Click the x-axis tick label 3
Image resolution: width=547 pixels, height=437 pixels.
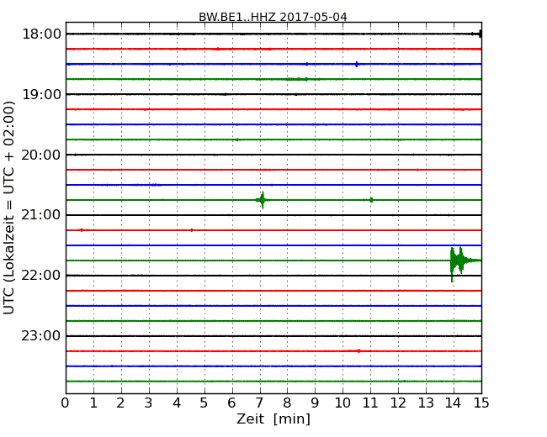[x=149, y=403]
